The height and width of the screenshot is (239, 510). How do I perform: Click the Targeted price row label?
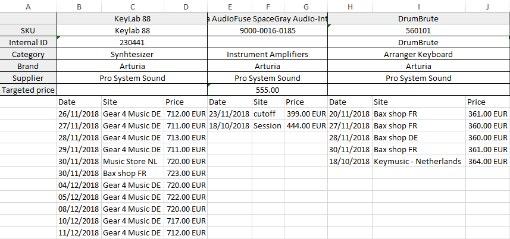(29, 90)
